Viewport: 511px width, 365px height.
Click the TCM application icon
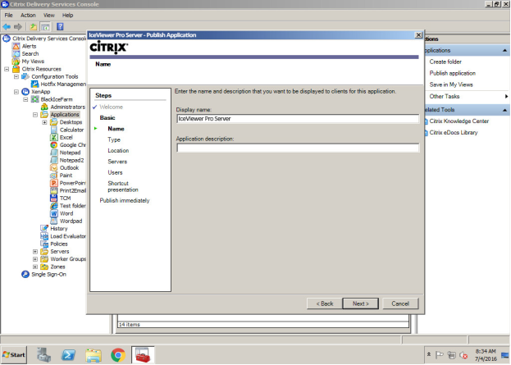(54, 198)
